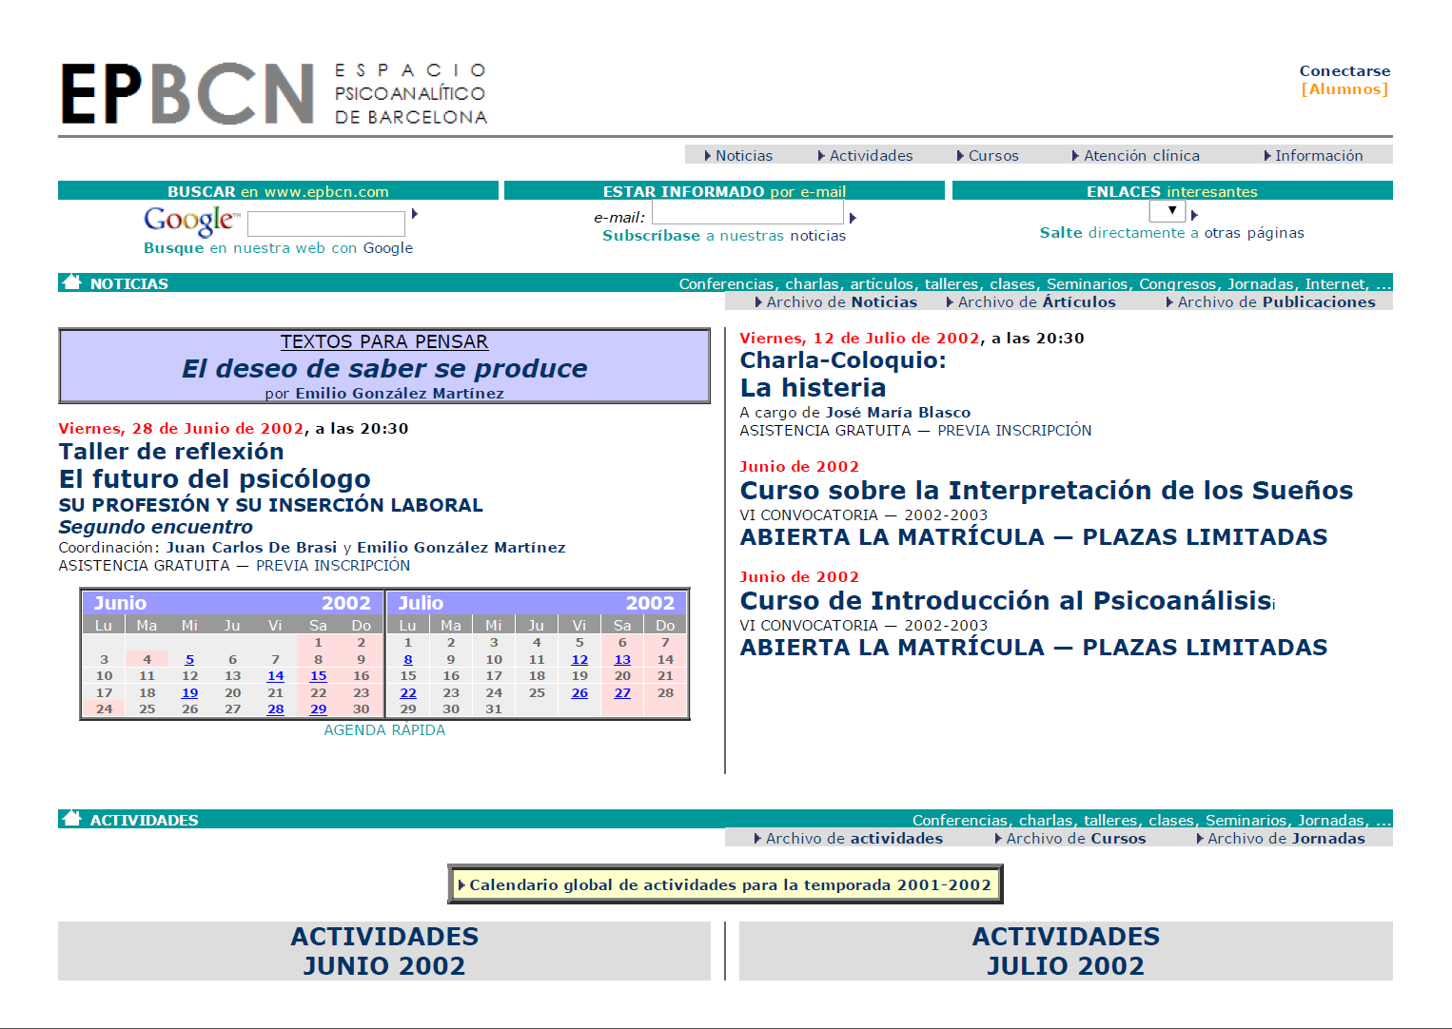Click the Google logo image

[x=191, y=221]
